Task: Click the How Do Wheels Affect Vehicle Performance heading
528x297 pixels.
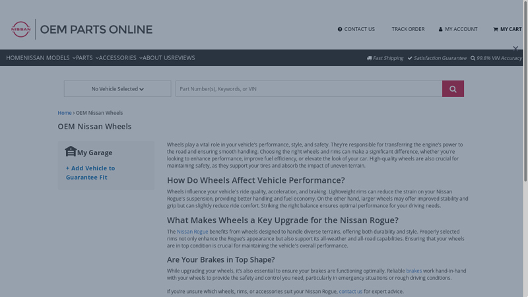Action: click(256, 180)
